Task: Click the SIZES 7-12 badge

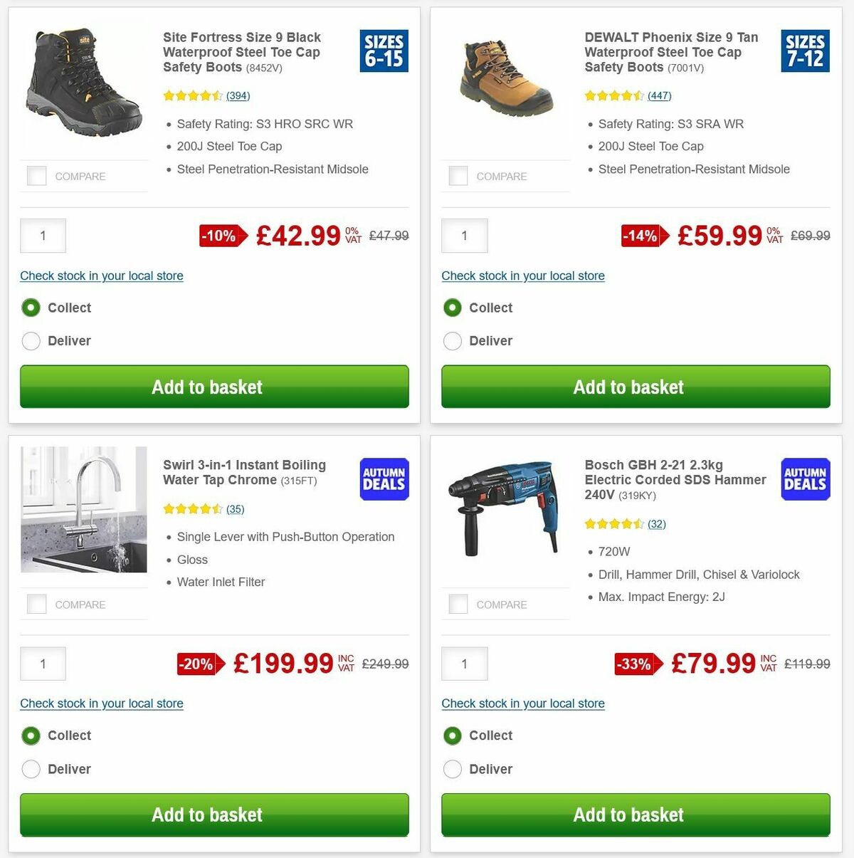Action: point(805,51)
